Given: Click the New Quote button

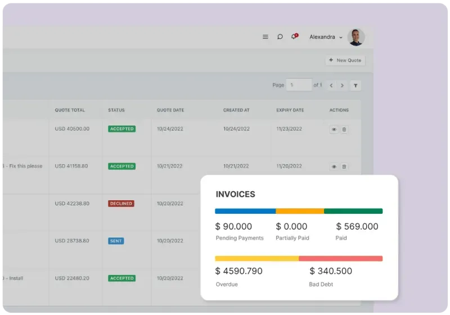Looking at the screenshot, I should pos(345,60).
